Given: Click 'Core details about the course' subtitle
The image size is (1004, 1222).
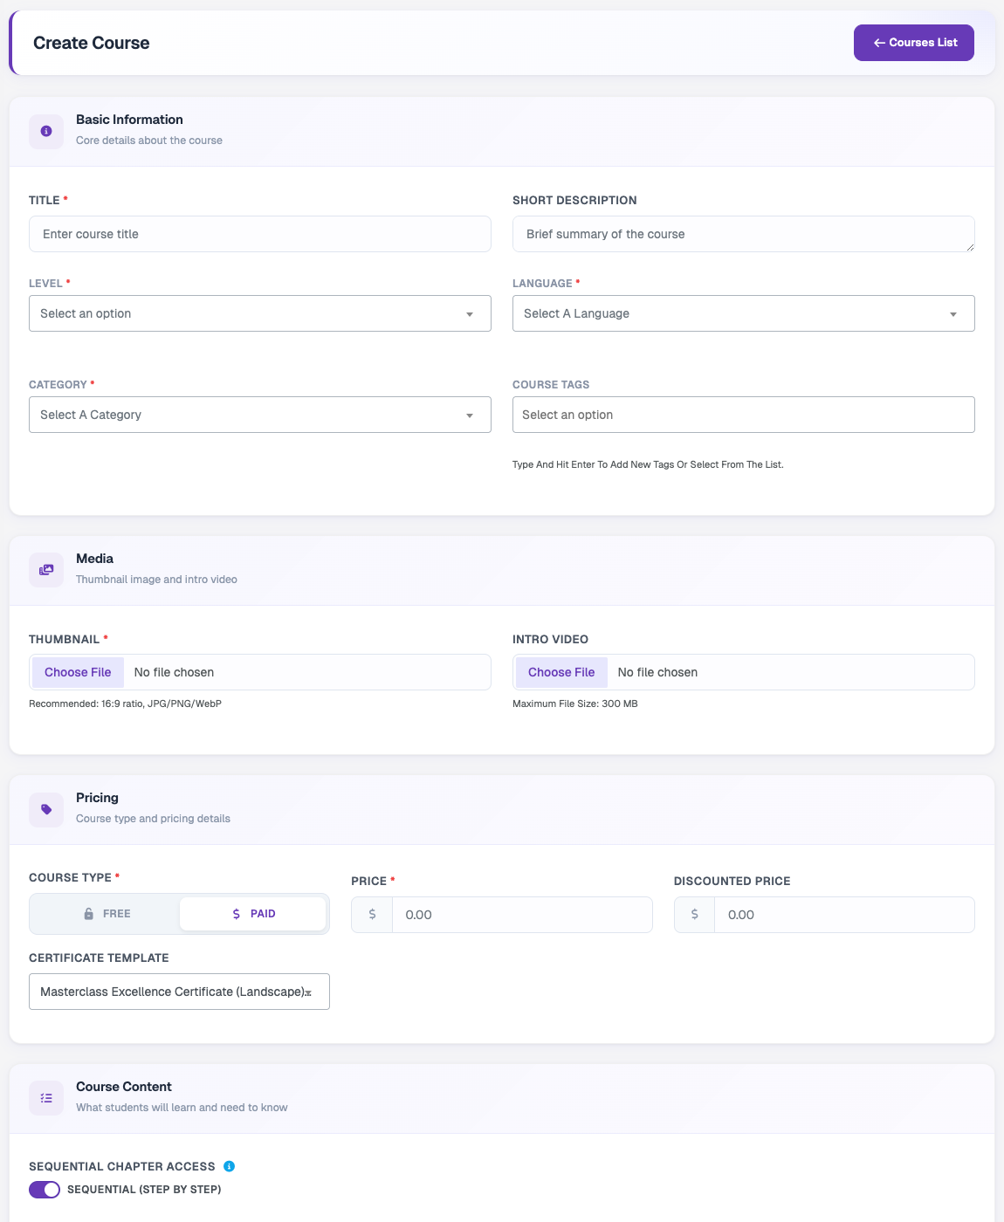Looking at the screenshot, I should [x=149, y=141].
